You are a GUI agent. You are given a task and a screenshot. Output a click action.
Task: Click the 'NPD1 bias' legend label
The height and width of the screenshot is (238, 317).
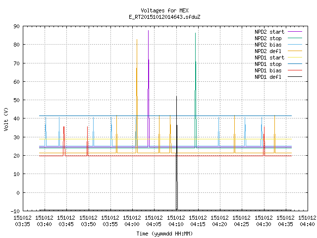(268, 70)
